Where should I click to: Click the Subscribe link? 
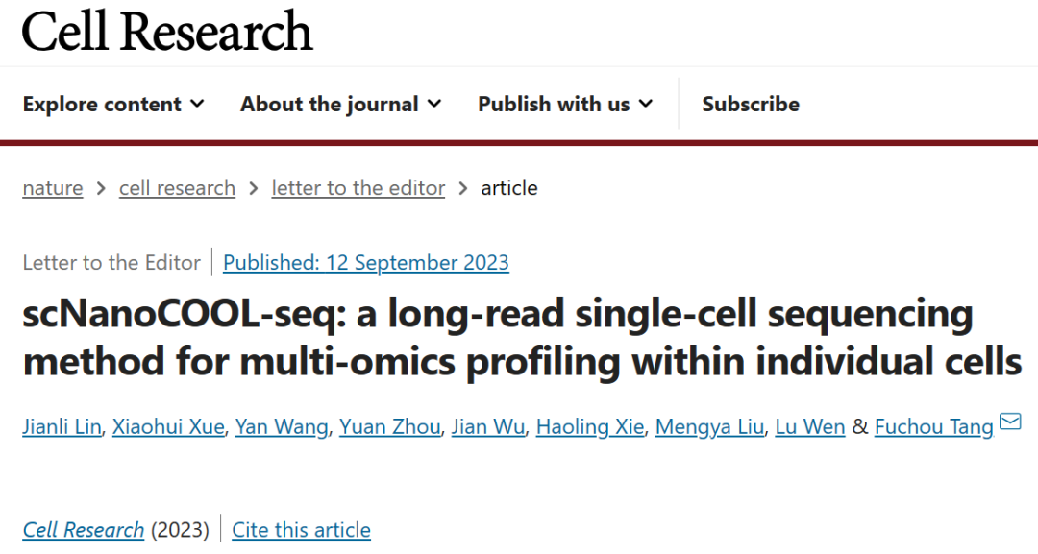[x=751, y=104]
